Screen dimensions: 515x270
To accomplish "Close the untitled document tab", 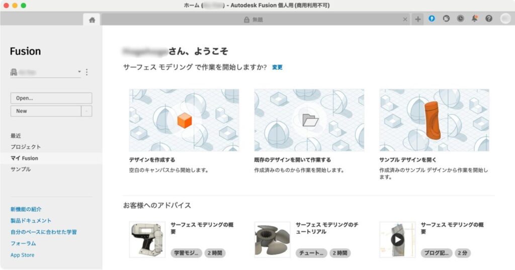I will point(405,20).
